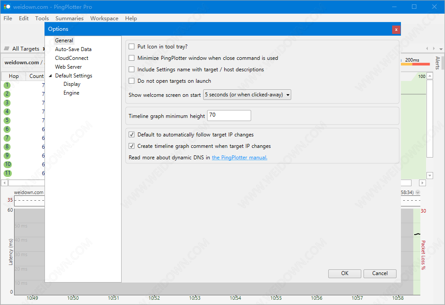Click hop 1 green circle icon
Image resolution: width=445 pixels, height=305 pixels.
click(7, 85)
